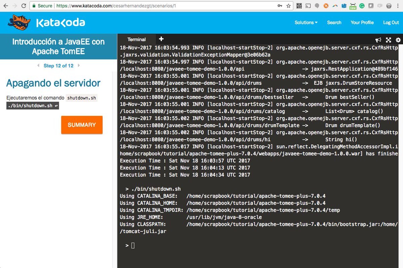Image resolution: width=403 pixels, height=268 pixels.
Task: Click the gray speech bubble extension icon
Action: pos(317,6)
